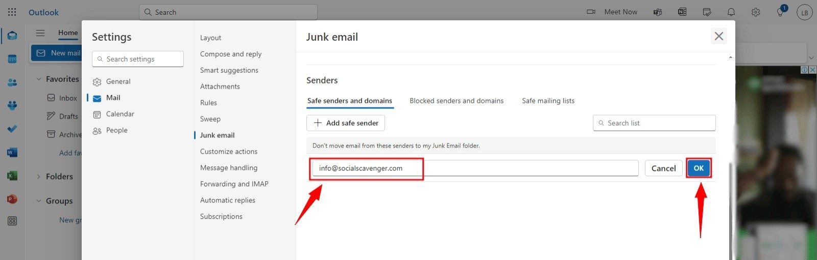Click Add safe sender button
This screenshot has height=260, width=817.
346,123
